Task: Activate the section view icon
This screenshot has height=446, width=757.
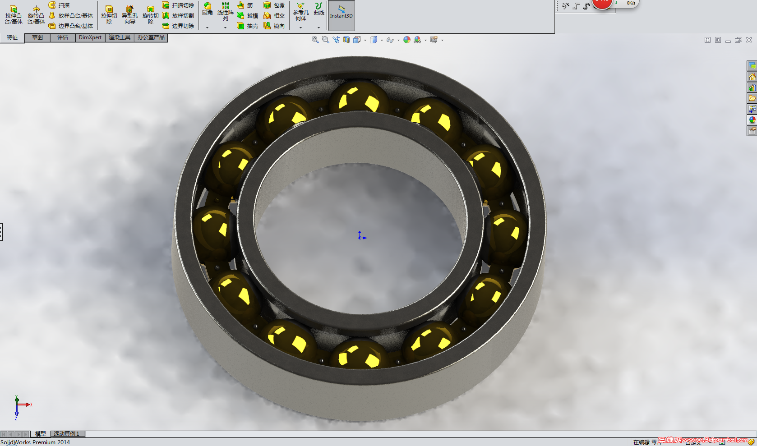Action: pos(346,40)
